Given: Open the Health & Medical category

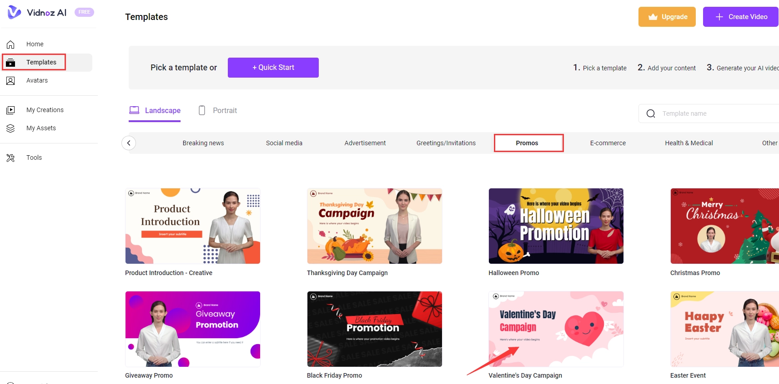Looking at the screenshot, I should (x=689, y=143).
